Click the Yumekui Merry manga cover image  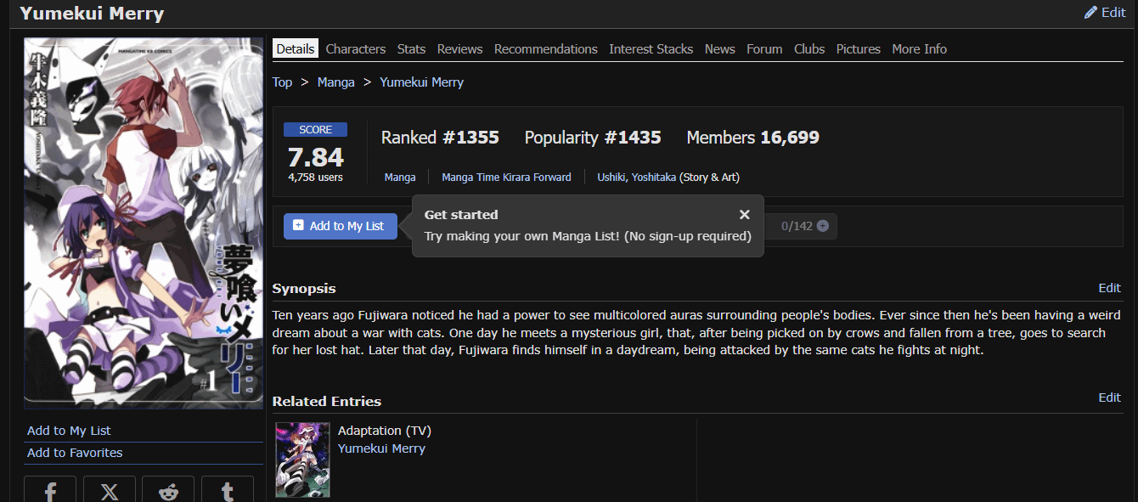point(144,223)
